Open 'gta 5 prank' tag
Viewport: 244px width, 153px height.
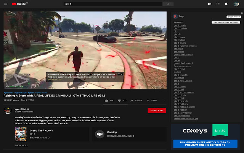click(180, 87)
